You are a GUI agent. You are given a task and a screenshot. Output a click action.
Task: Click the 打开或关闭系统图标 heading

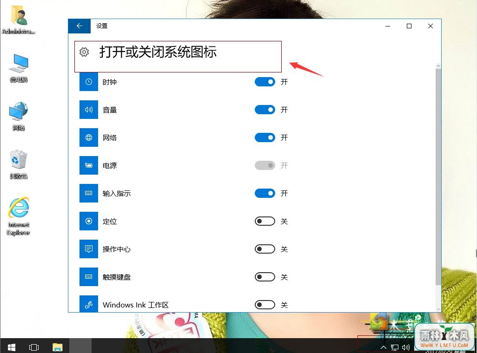pos(158,52)
